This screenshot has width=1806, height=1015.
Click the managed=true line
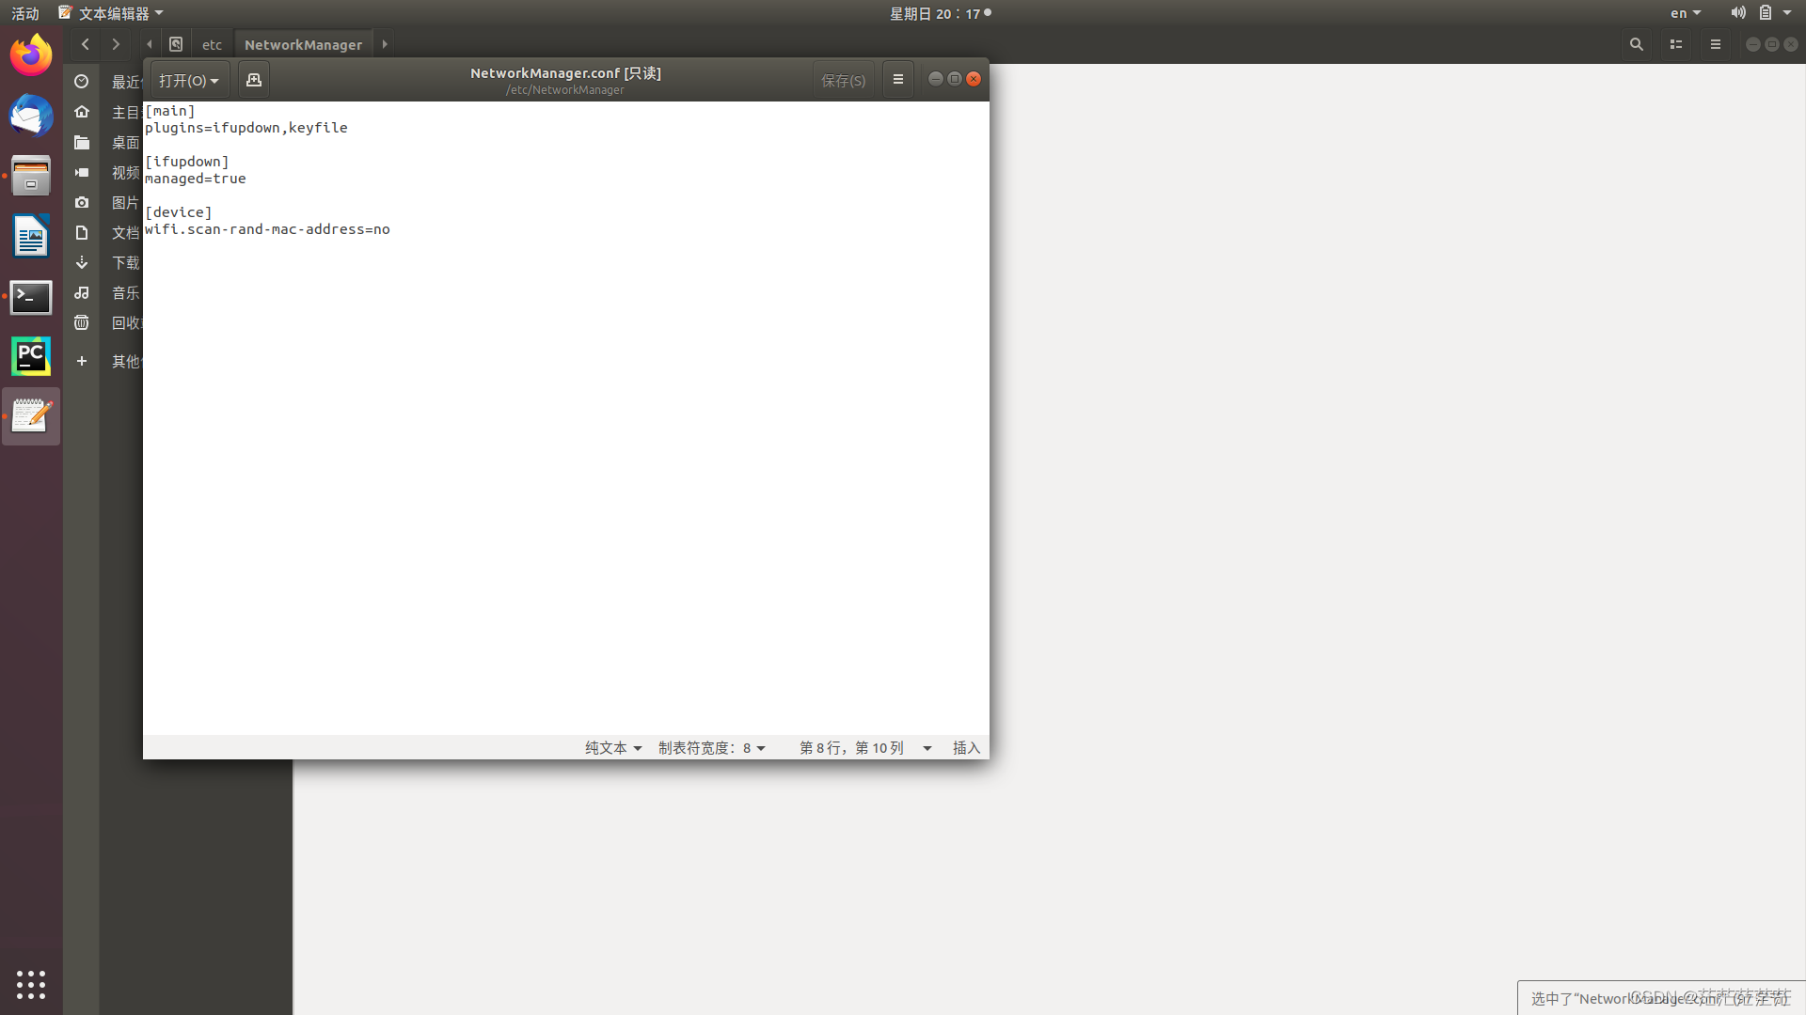[196, 179]
